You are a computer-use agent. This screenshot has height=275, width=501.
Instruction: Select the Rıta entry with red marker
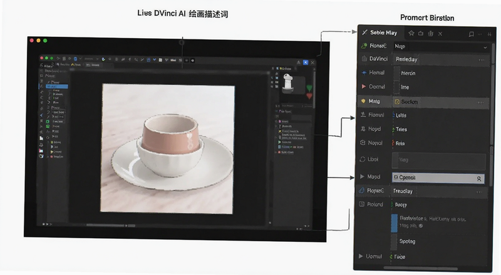[400, 143]
